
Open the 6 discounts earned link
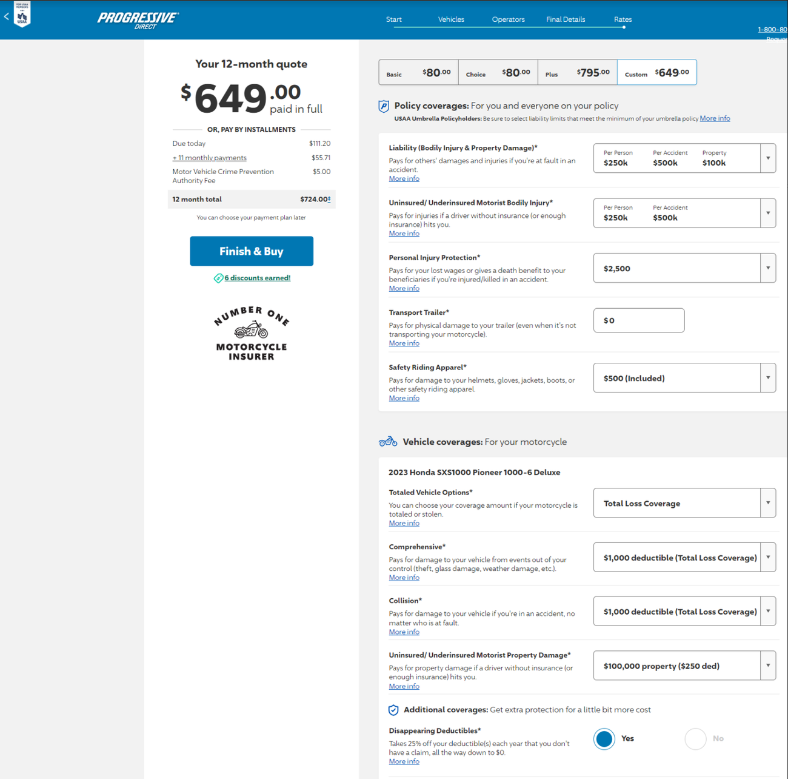(x=258, y=278)
